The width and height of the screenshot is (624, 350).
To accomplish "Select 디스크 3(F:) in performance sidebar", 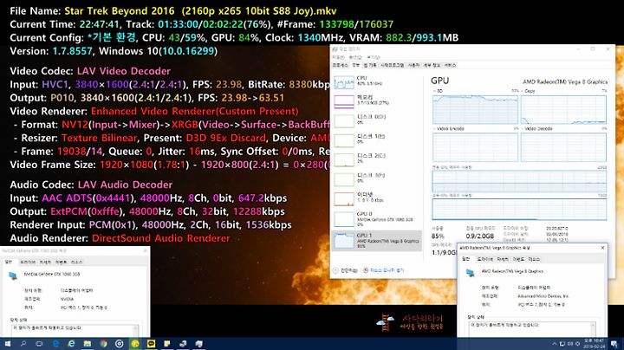I will [376, 179].
